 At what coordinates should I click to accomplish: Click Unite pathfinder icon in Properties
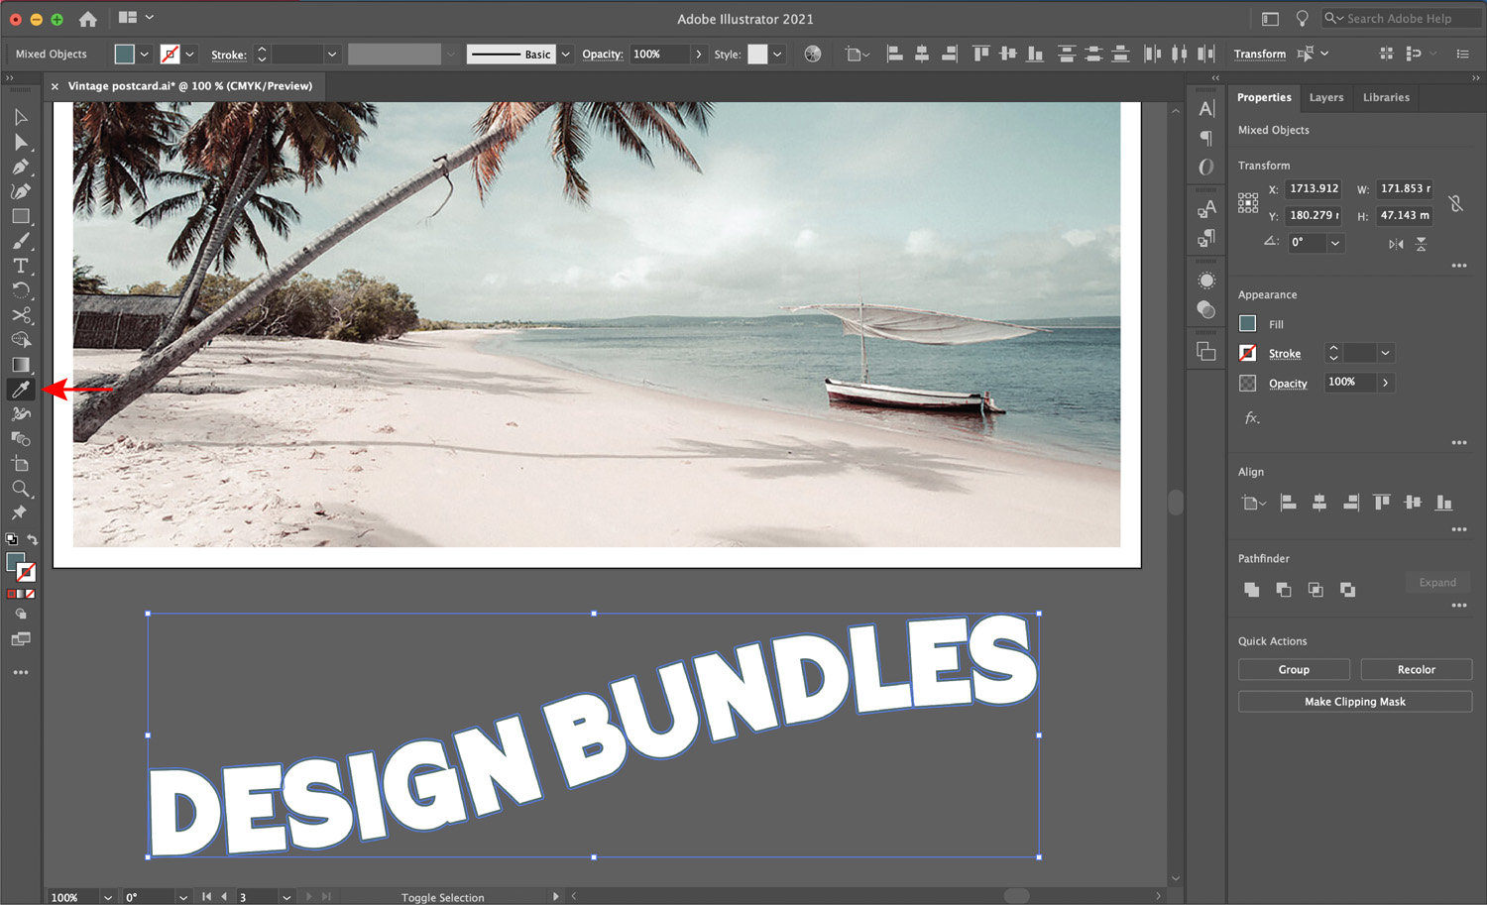(x=1251, y=590)
